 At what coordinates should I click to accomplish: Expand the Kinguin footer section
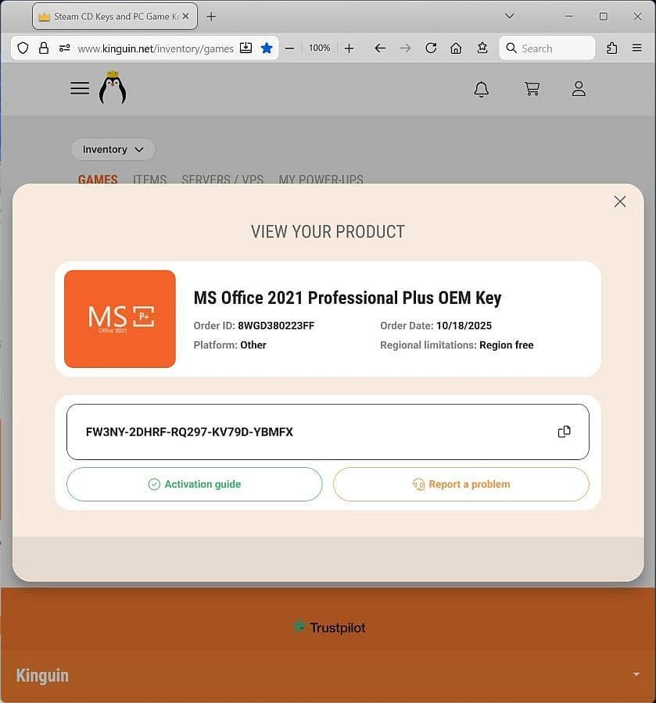(x=636, y=674)
